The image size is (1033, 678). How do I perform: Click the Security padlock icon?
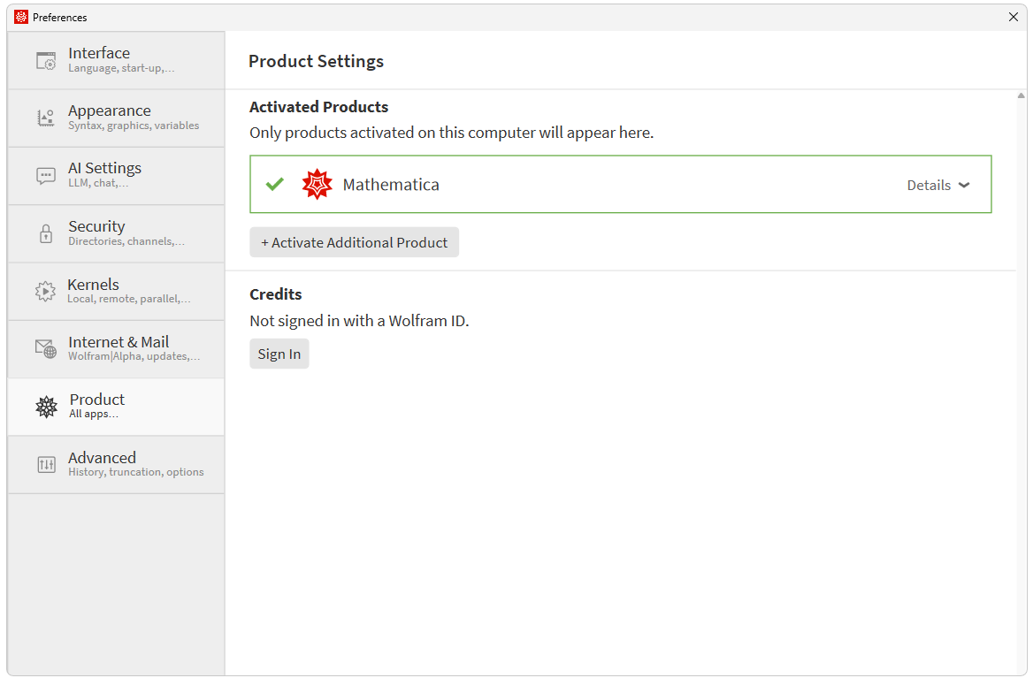46,233
